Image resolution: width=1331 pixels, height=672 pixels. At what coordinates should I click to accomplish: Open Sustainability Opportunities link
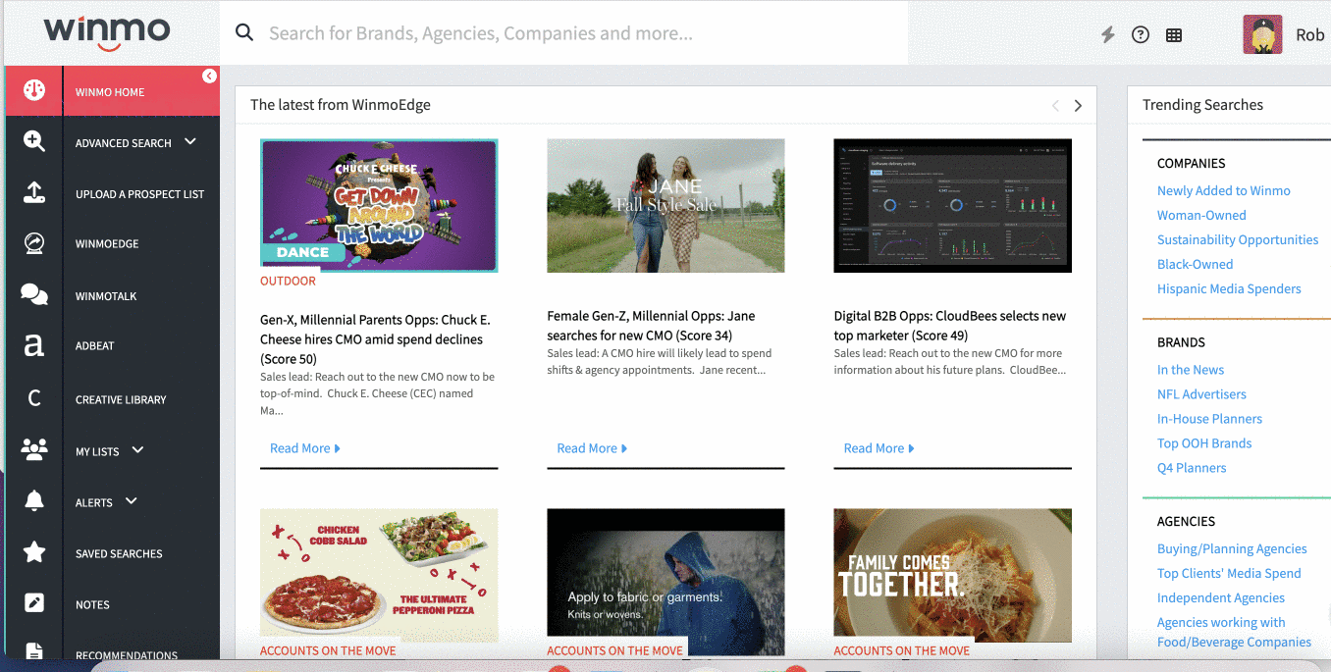pyautogui.click(x=1238, y=239)
